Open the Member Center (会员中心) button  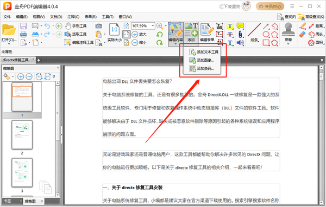point(270,7)
